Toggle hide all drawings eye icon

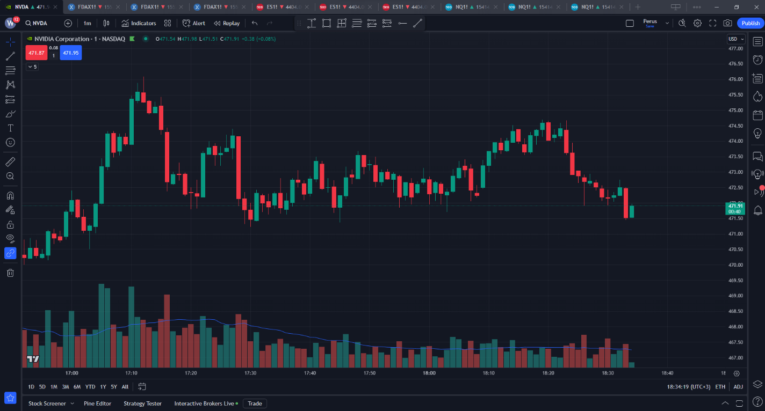10,238
